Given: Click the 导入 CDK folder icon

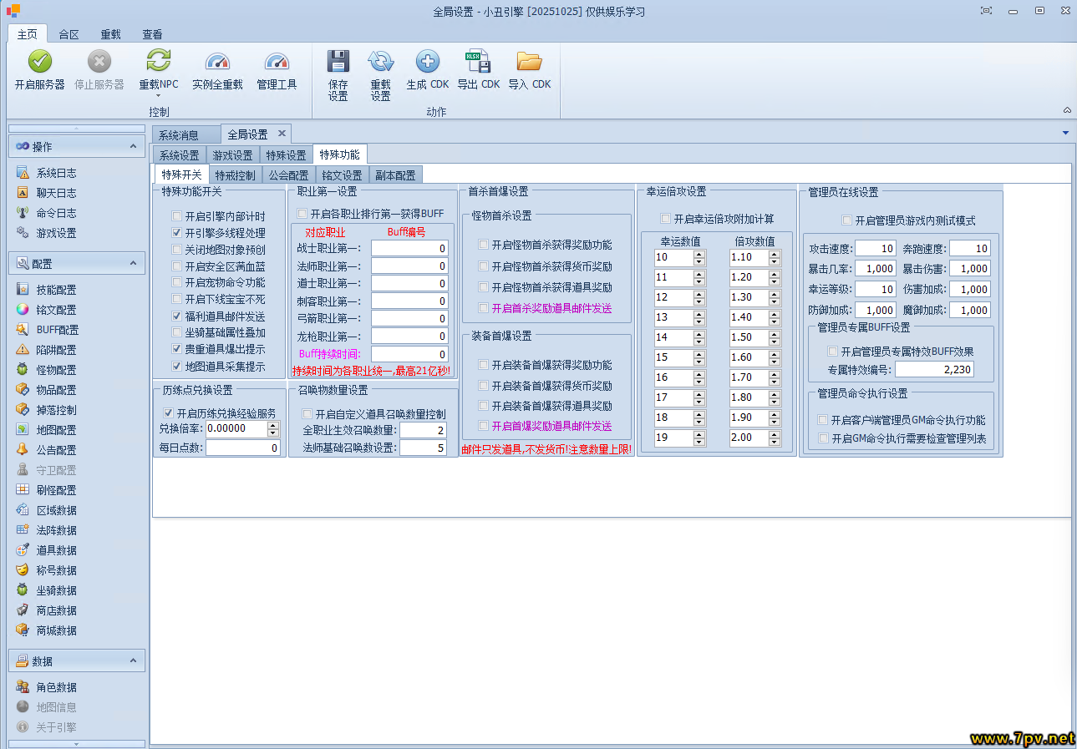Looking at the screenshot, I should [529, 62].
